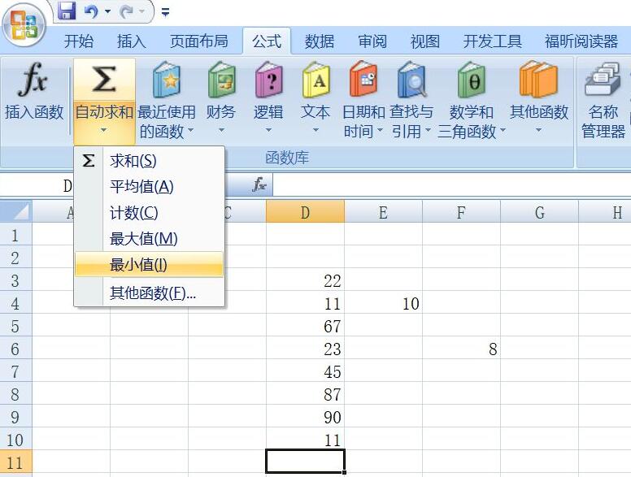Click the 插入函数 fx icon
The height and width of the screenshot is (477, 631).
33,80
